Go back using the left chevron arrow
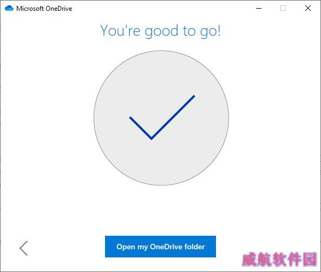 point(24,248)
